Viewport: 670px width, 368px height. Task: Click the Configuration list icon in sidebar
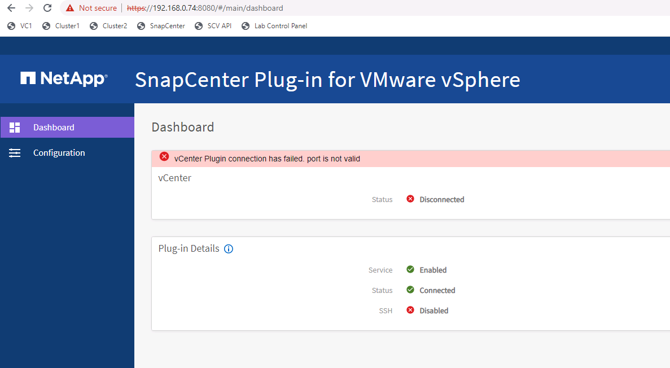click(15, 152)
